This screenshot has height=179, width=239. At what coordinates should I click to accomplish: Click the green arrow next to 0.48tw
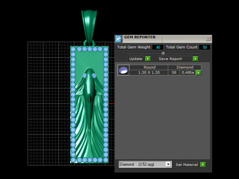[198, 73]
